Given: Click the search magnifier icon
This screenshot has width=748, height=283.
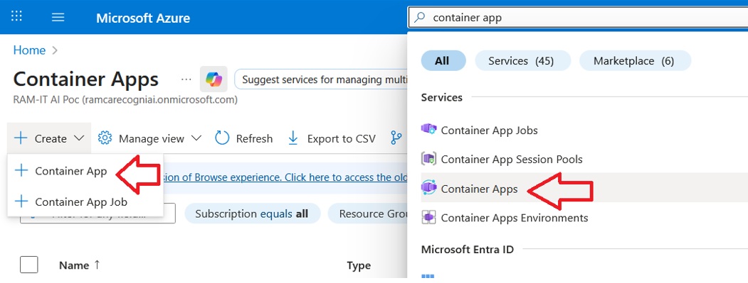Looking at the screenshot, I should 419,18.
